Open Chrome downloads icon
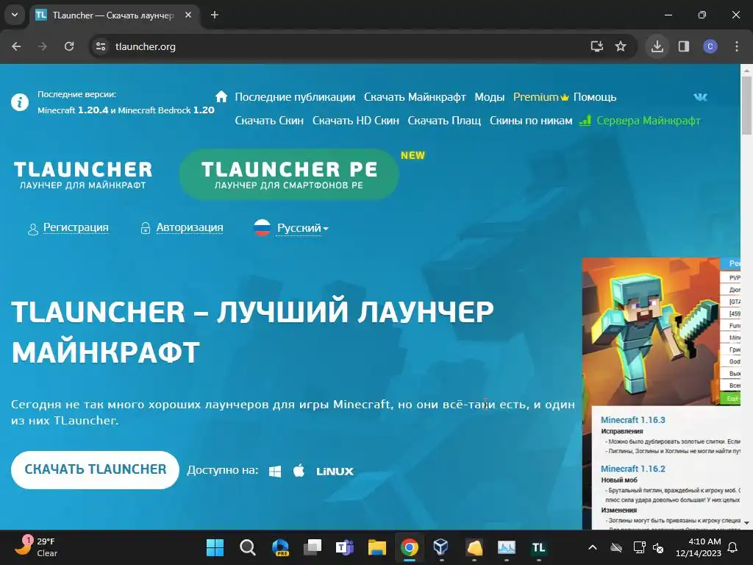This screenshot has height=565, width=753. click(x=657, y=46)
